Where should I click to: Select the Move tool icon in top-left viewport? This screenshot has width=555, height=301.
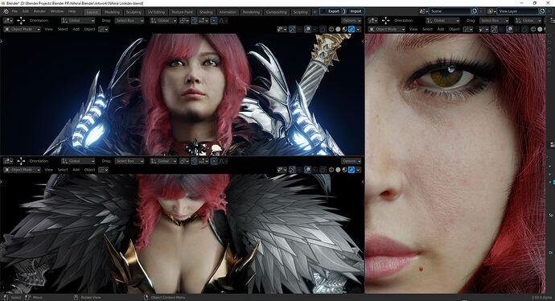21,21
